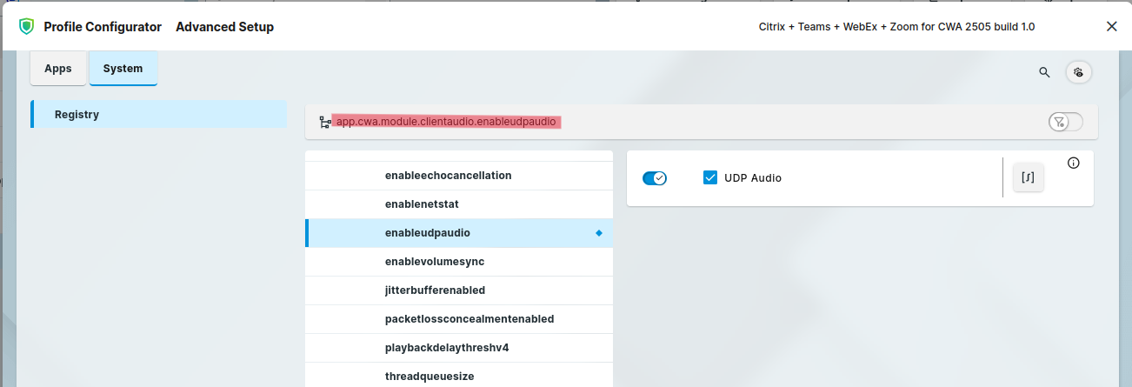Click the registry tree hierarchy icon
The height and width of the screenshot is (387, 1132).
[x=324, y=123]
